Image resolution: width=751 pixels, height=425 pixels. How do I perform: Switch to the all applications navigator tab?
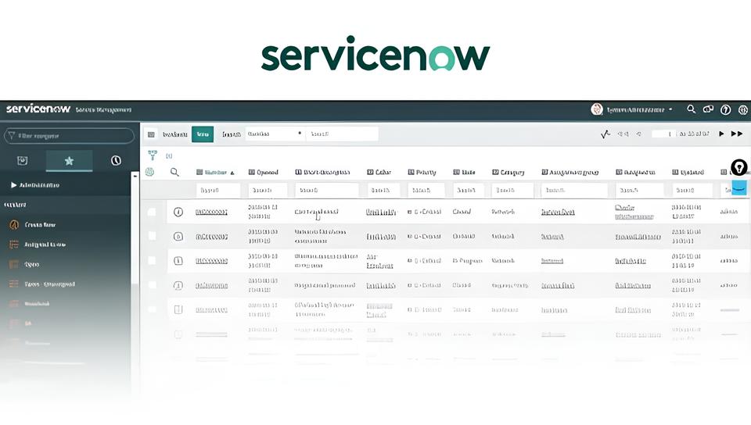pos(23,161)
